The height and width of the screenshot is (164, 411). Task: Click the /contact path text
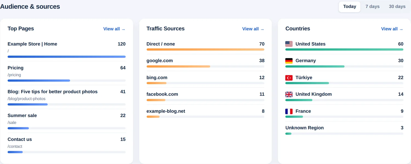[x=15, y=146]
